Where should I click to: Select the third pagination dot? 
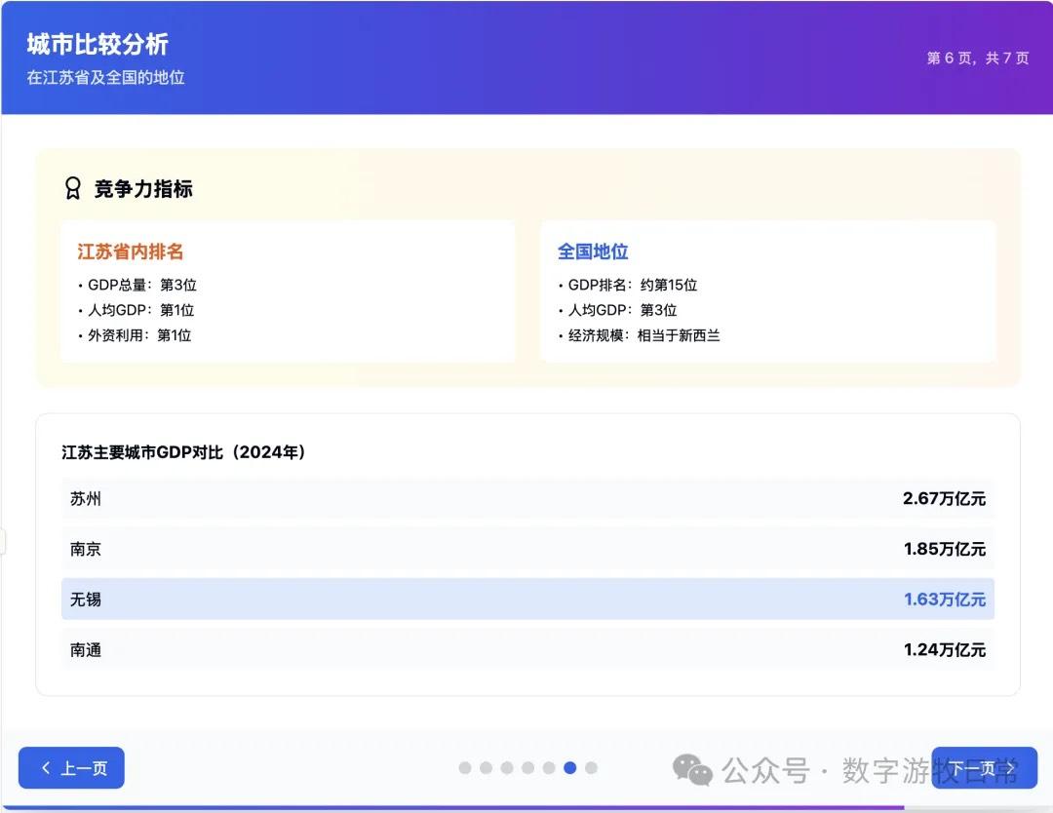tap(508, 768)
